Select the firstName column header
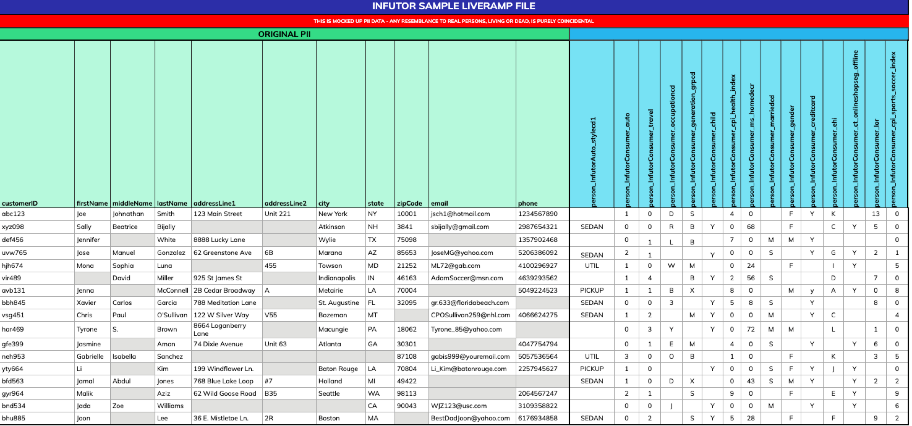 tap(92, 124)
